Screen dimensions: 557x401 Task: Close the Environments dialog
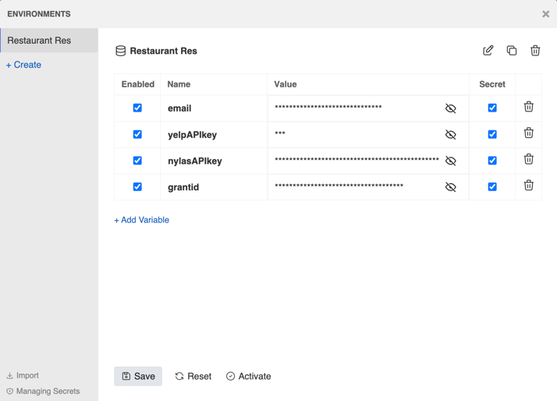pyautogui.click(x=545, y=14)
